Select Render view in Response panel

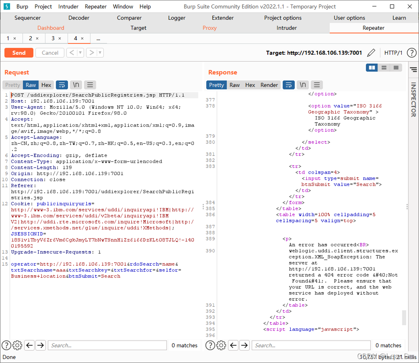269,85
